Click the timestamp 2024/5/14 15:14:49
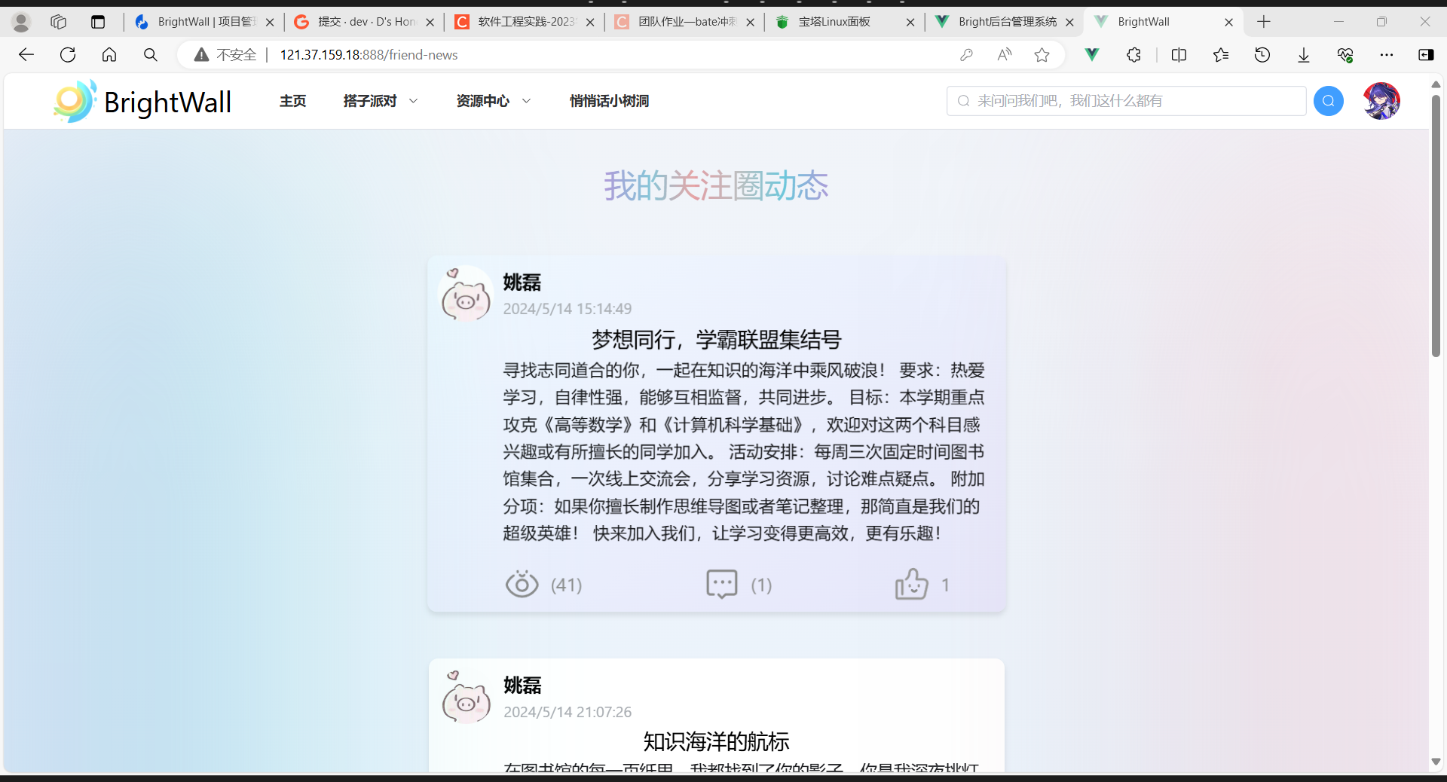Screen dimensions: 1447x782 (567, 309)
